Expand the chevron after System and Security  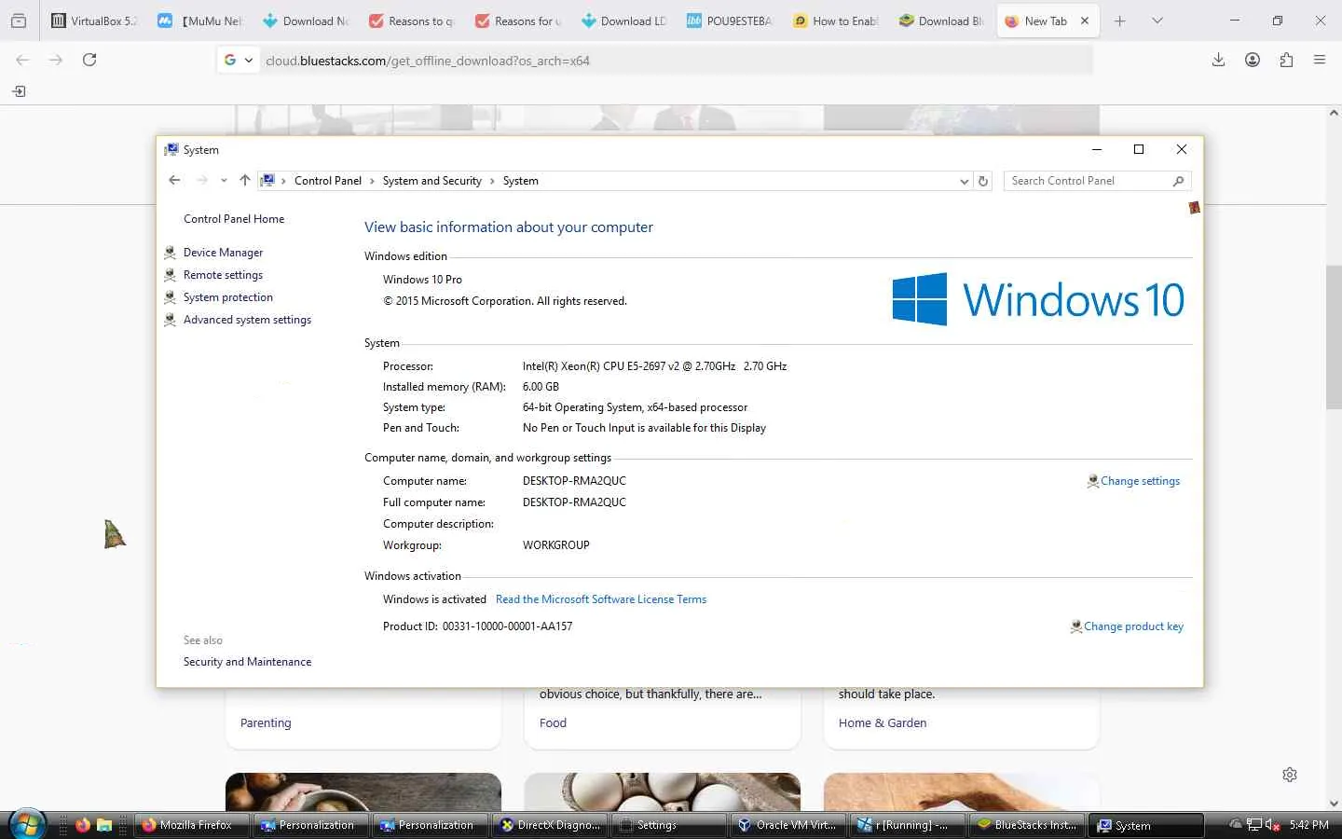tap(492, 181)
